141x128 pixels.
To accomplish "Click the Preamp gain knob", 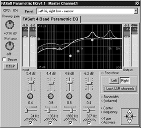I will (10, 25).
